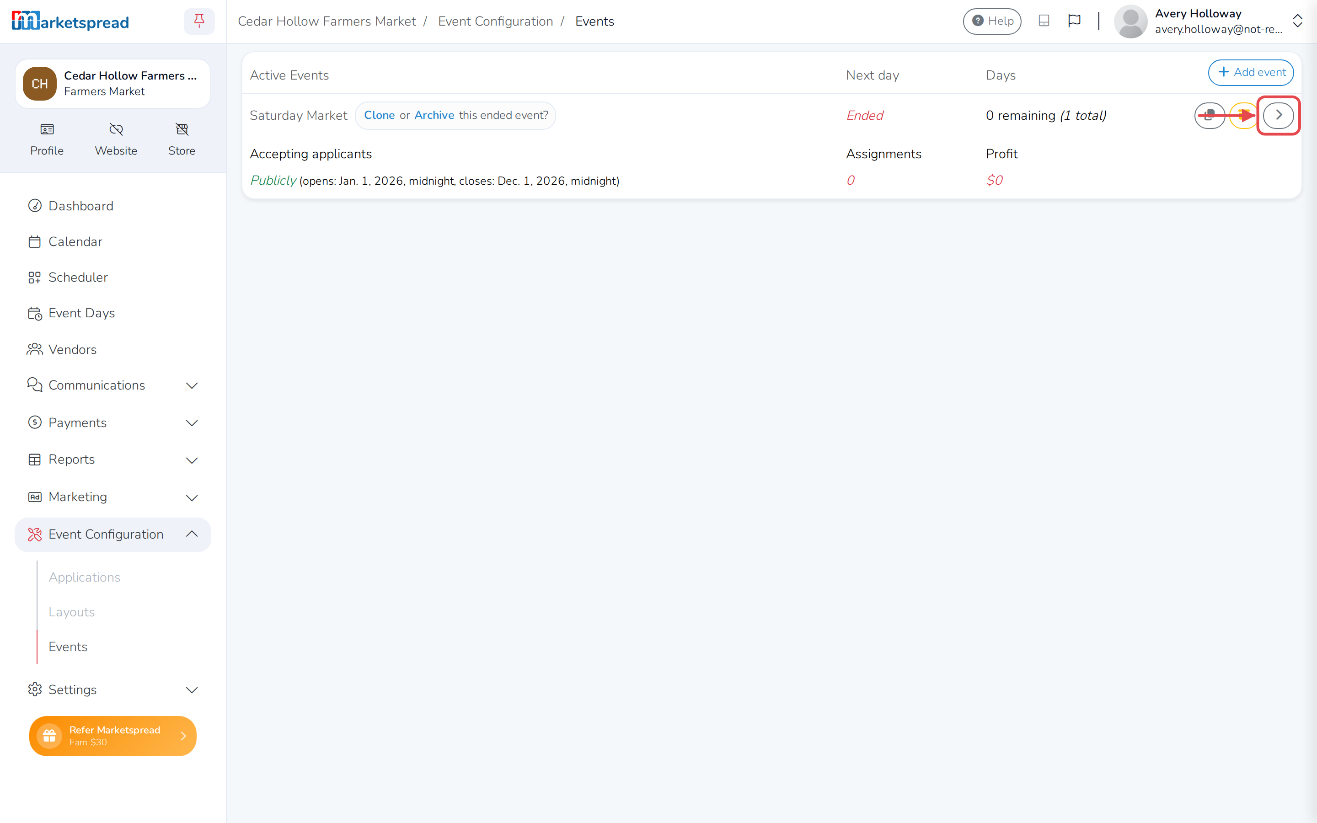
Task: Click the Clone link for Saturday Market
Action: [x=379, y=115]
